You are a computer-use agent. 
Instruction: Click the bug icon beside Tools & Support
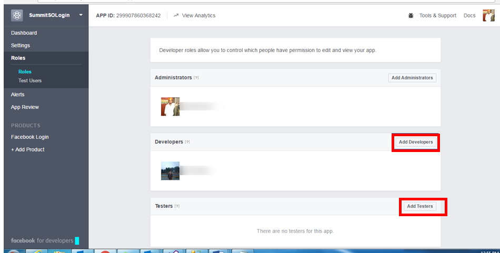(x=411, y=16)
